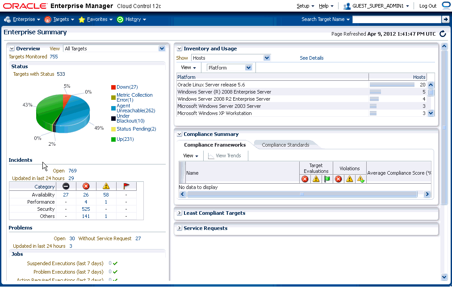Click the Agent Unreachable(262) link

click(136, 108)
